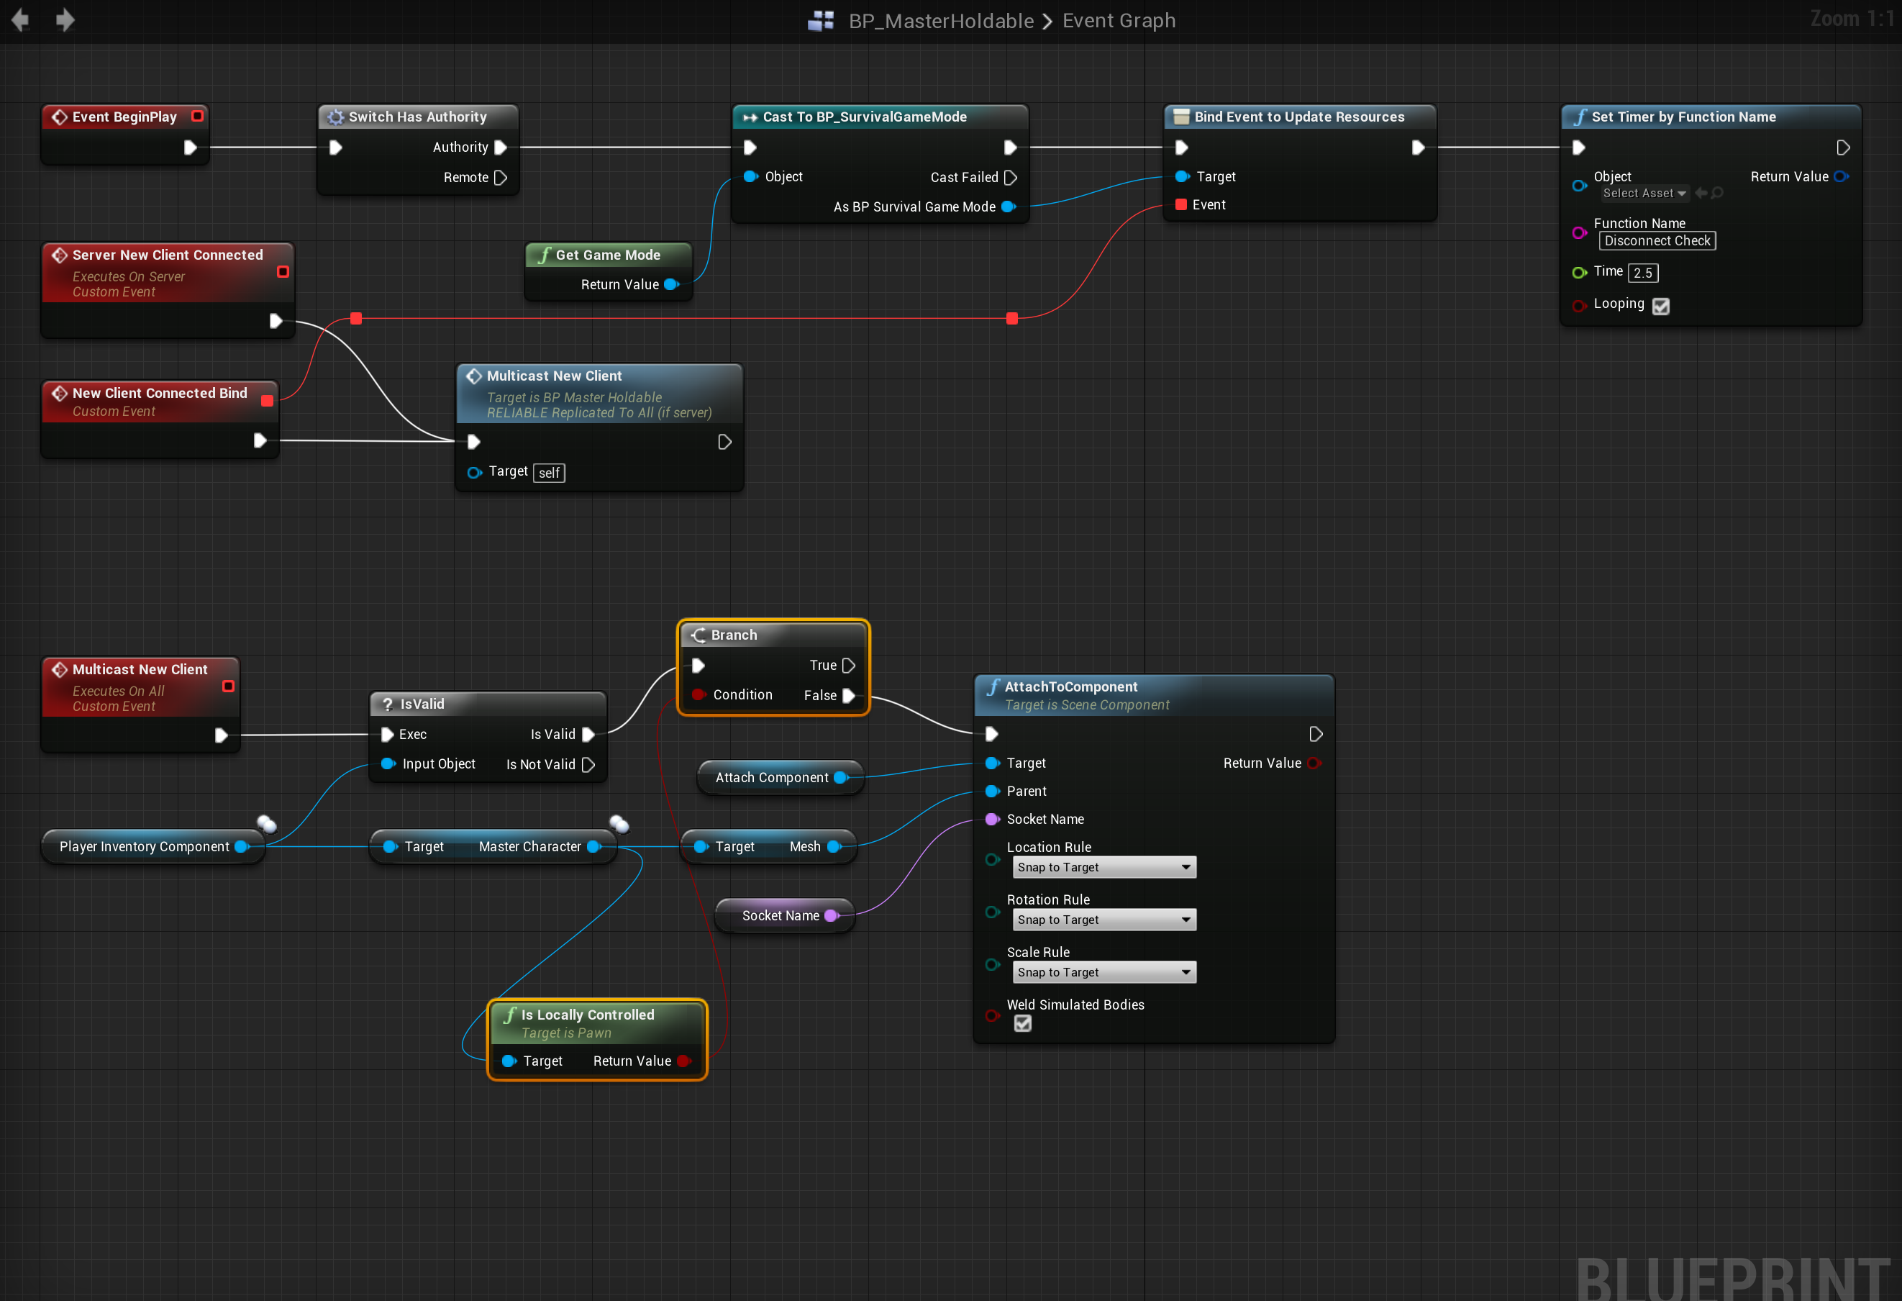The image size is (1902, 1301).
Task: Toggle the Looping checkbox
Action: (1660, 307)
